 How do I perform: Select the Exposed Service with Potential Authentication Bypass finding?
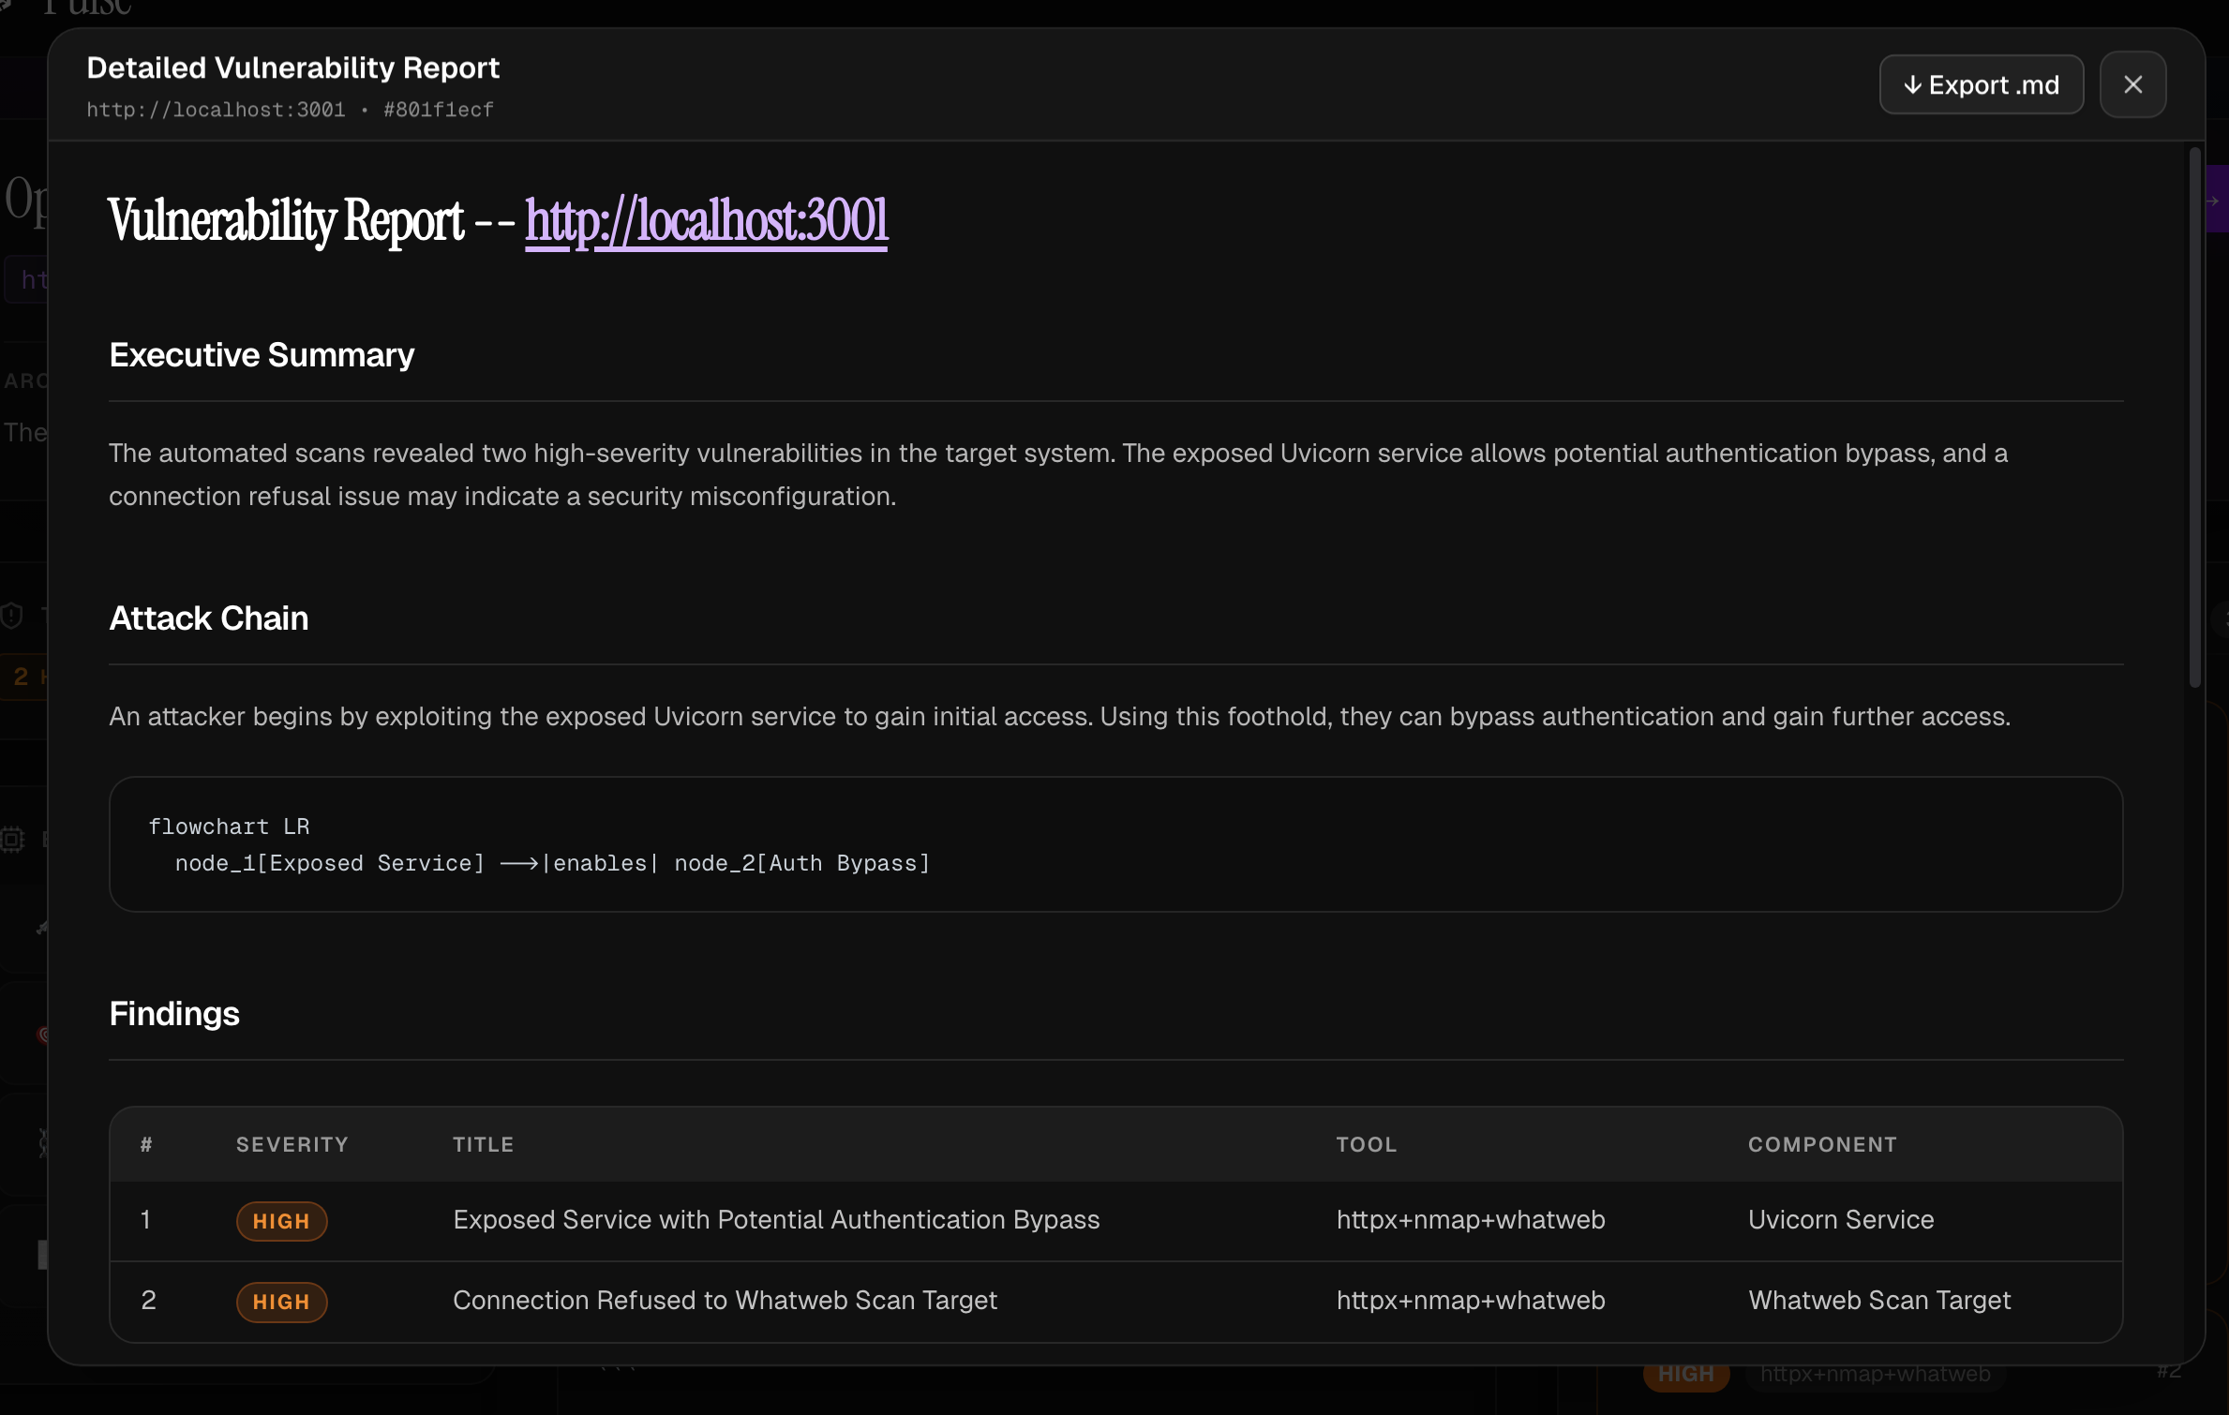tap(776, 1220)
